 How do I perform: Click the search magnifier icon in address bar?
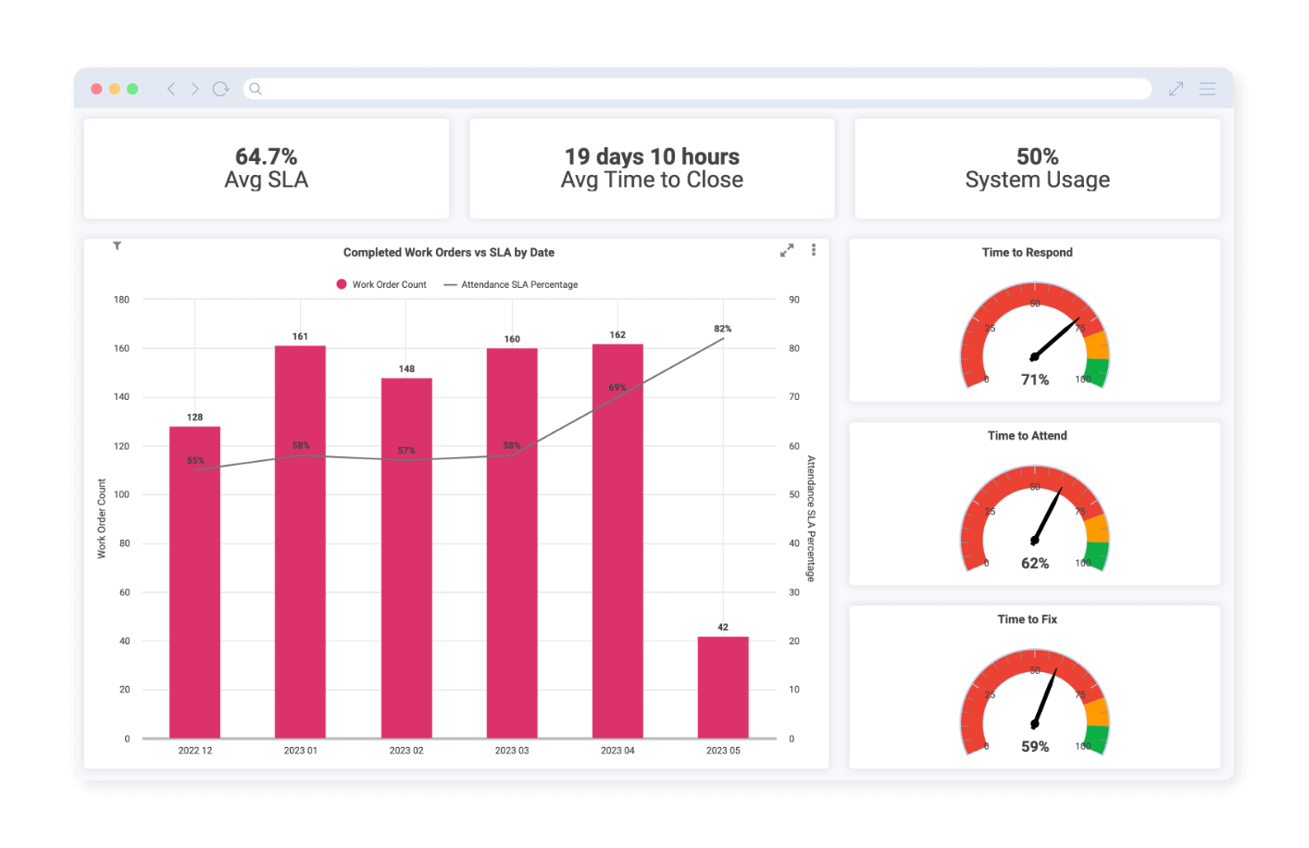(x=256, y=89)
